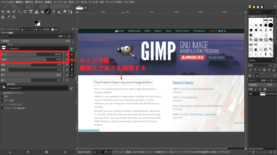Viewport: 277px width, 155px height.
Task: Select the Text tool
Action: pos(3,17)
